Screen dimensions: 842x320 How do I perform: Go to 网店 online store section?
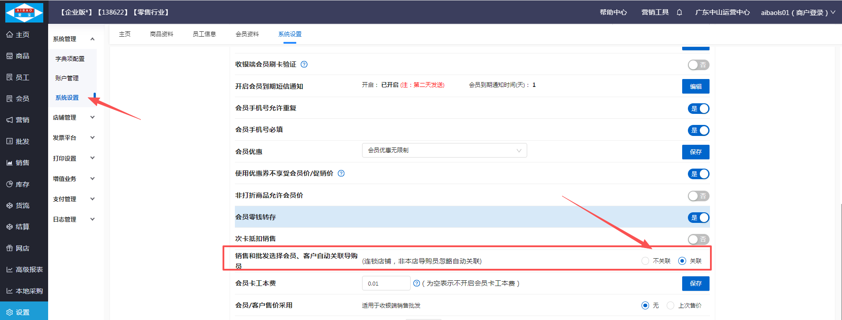[x=22, y=248]
